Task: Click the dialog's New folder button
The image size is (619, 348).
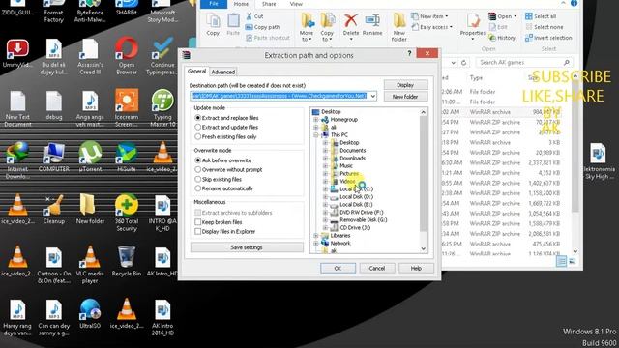Action: click(x=405, y=97)
